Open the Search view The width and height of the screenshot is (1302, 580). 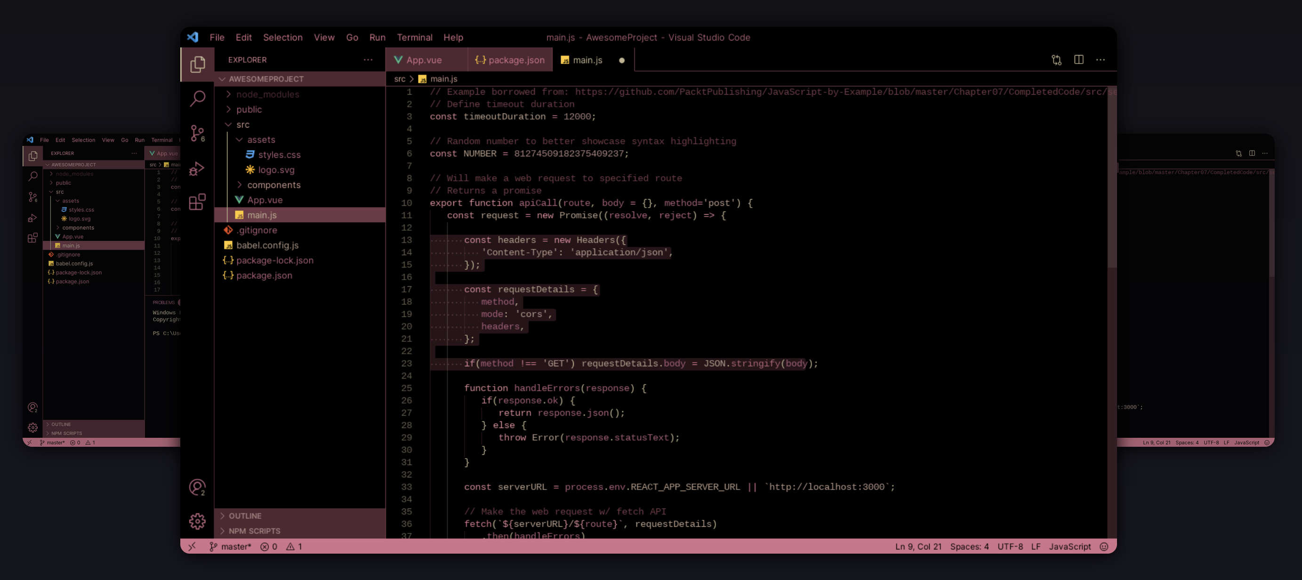(x=197, y=98)
